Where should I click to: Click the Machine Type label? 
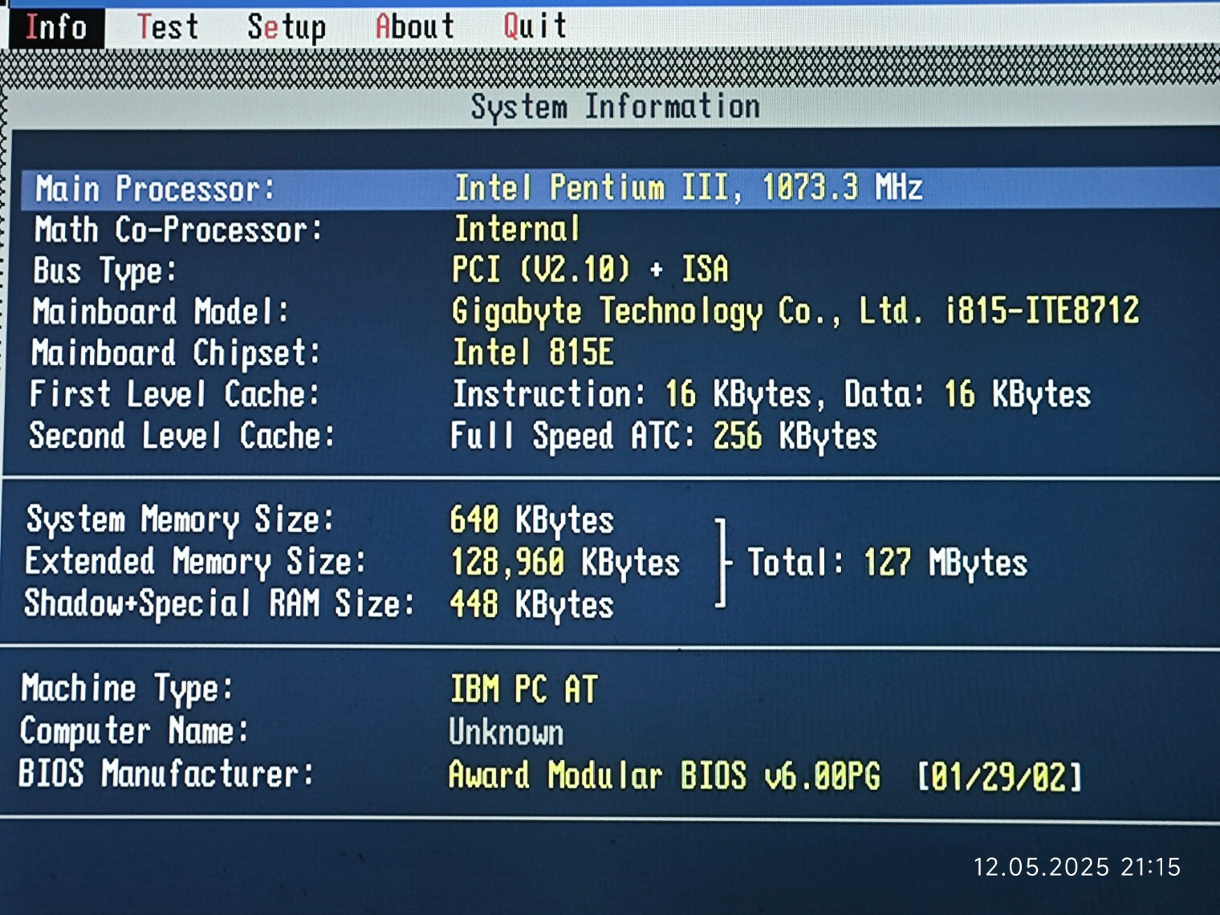[x=127, y=689]
